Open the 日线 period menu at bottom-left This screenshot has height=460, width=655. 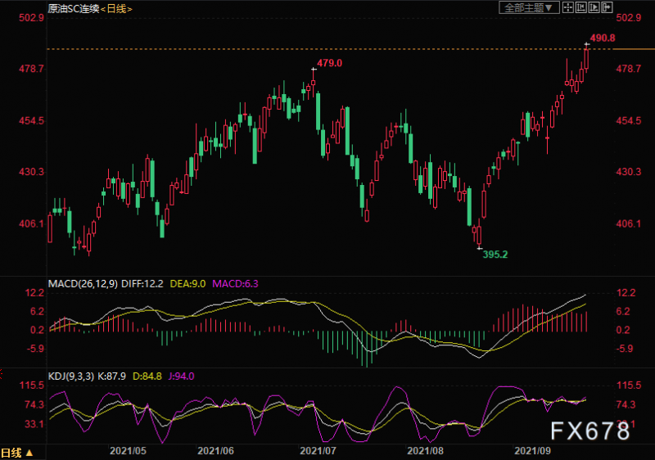pos(16,453)
